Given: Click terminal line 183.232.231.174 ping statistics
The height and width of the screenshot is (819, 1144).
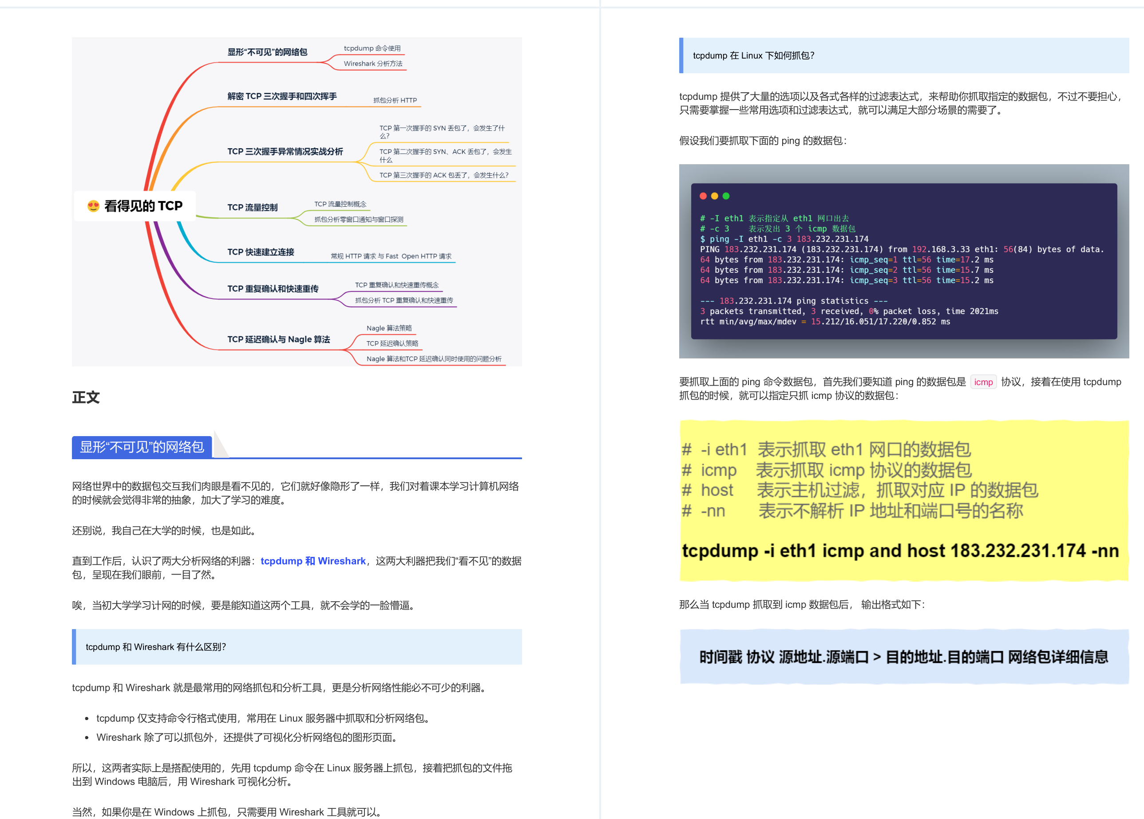Looking at the screenshot, I should [793, 301].
